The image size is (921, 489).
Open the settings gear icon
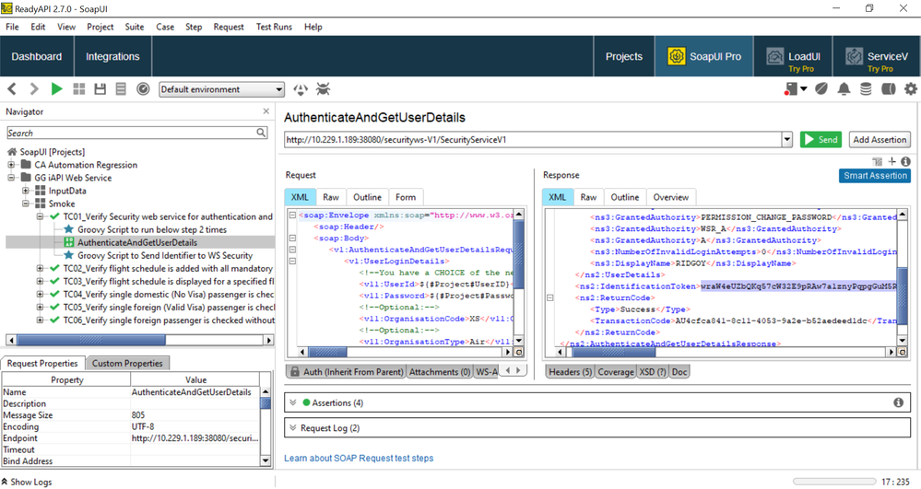pyautogui.click(x=910, y=89)
